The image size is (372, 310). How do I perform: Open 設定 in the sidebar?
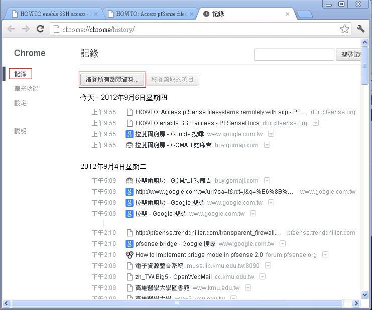coord(21,103)
